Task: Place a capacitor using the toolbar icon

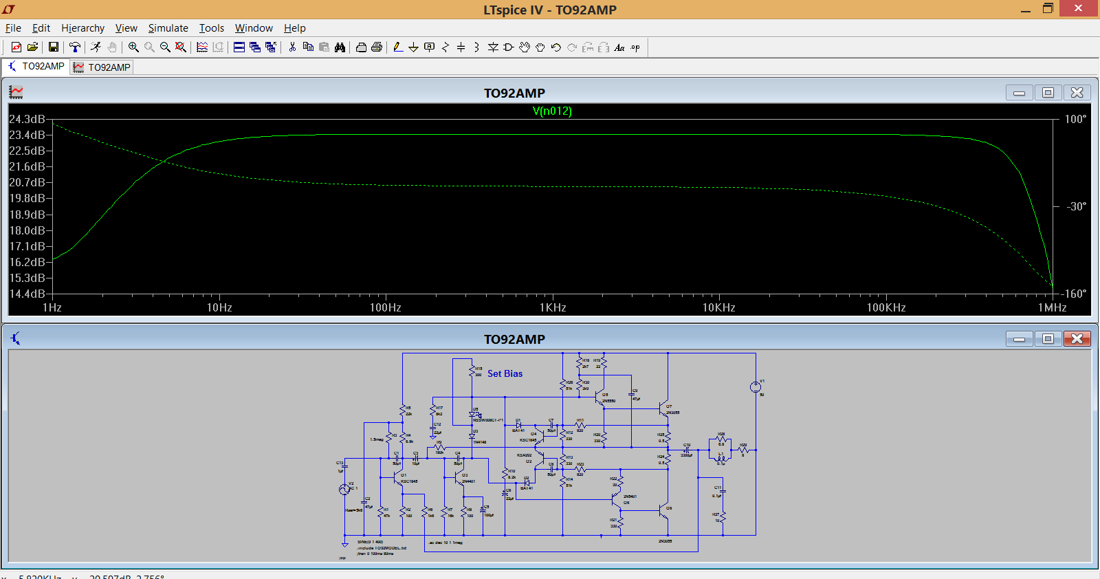Action: tap(461, 47)
